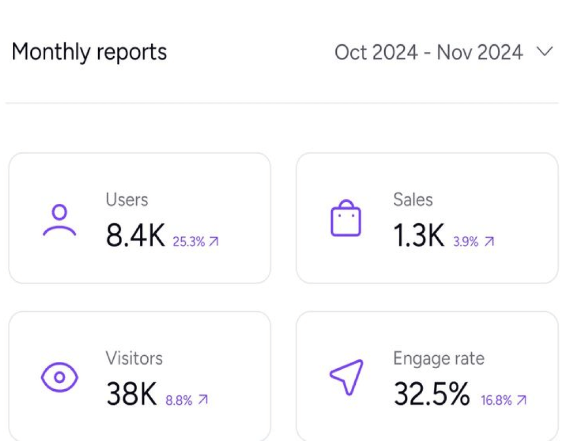Click the 38K visitors value
This screenshot has width=561, height=441.
(x=132, y=395)
